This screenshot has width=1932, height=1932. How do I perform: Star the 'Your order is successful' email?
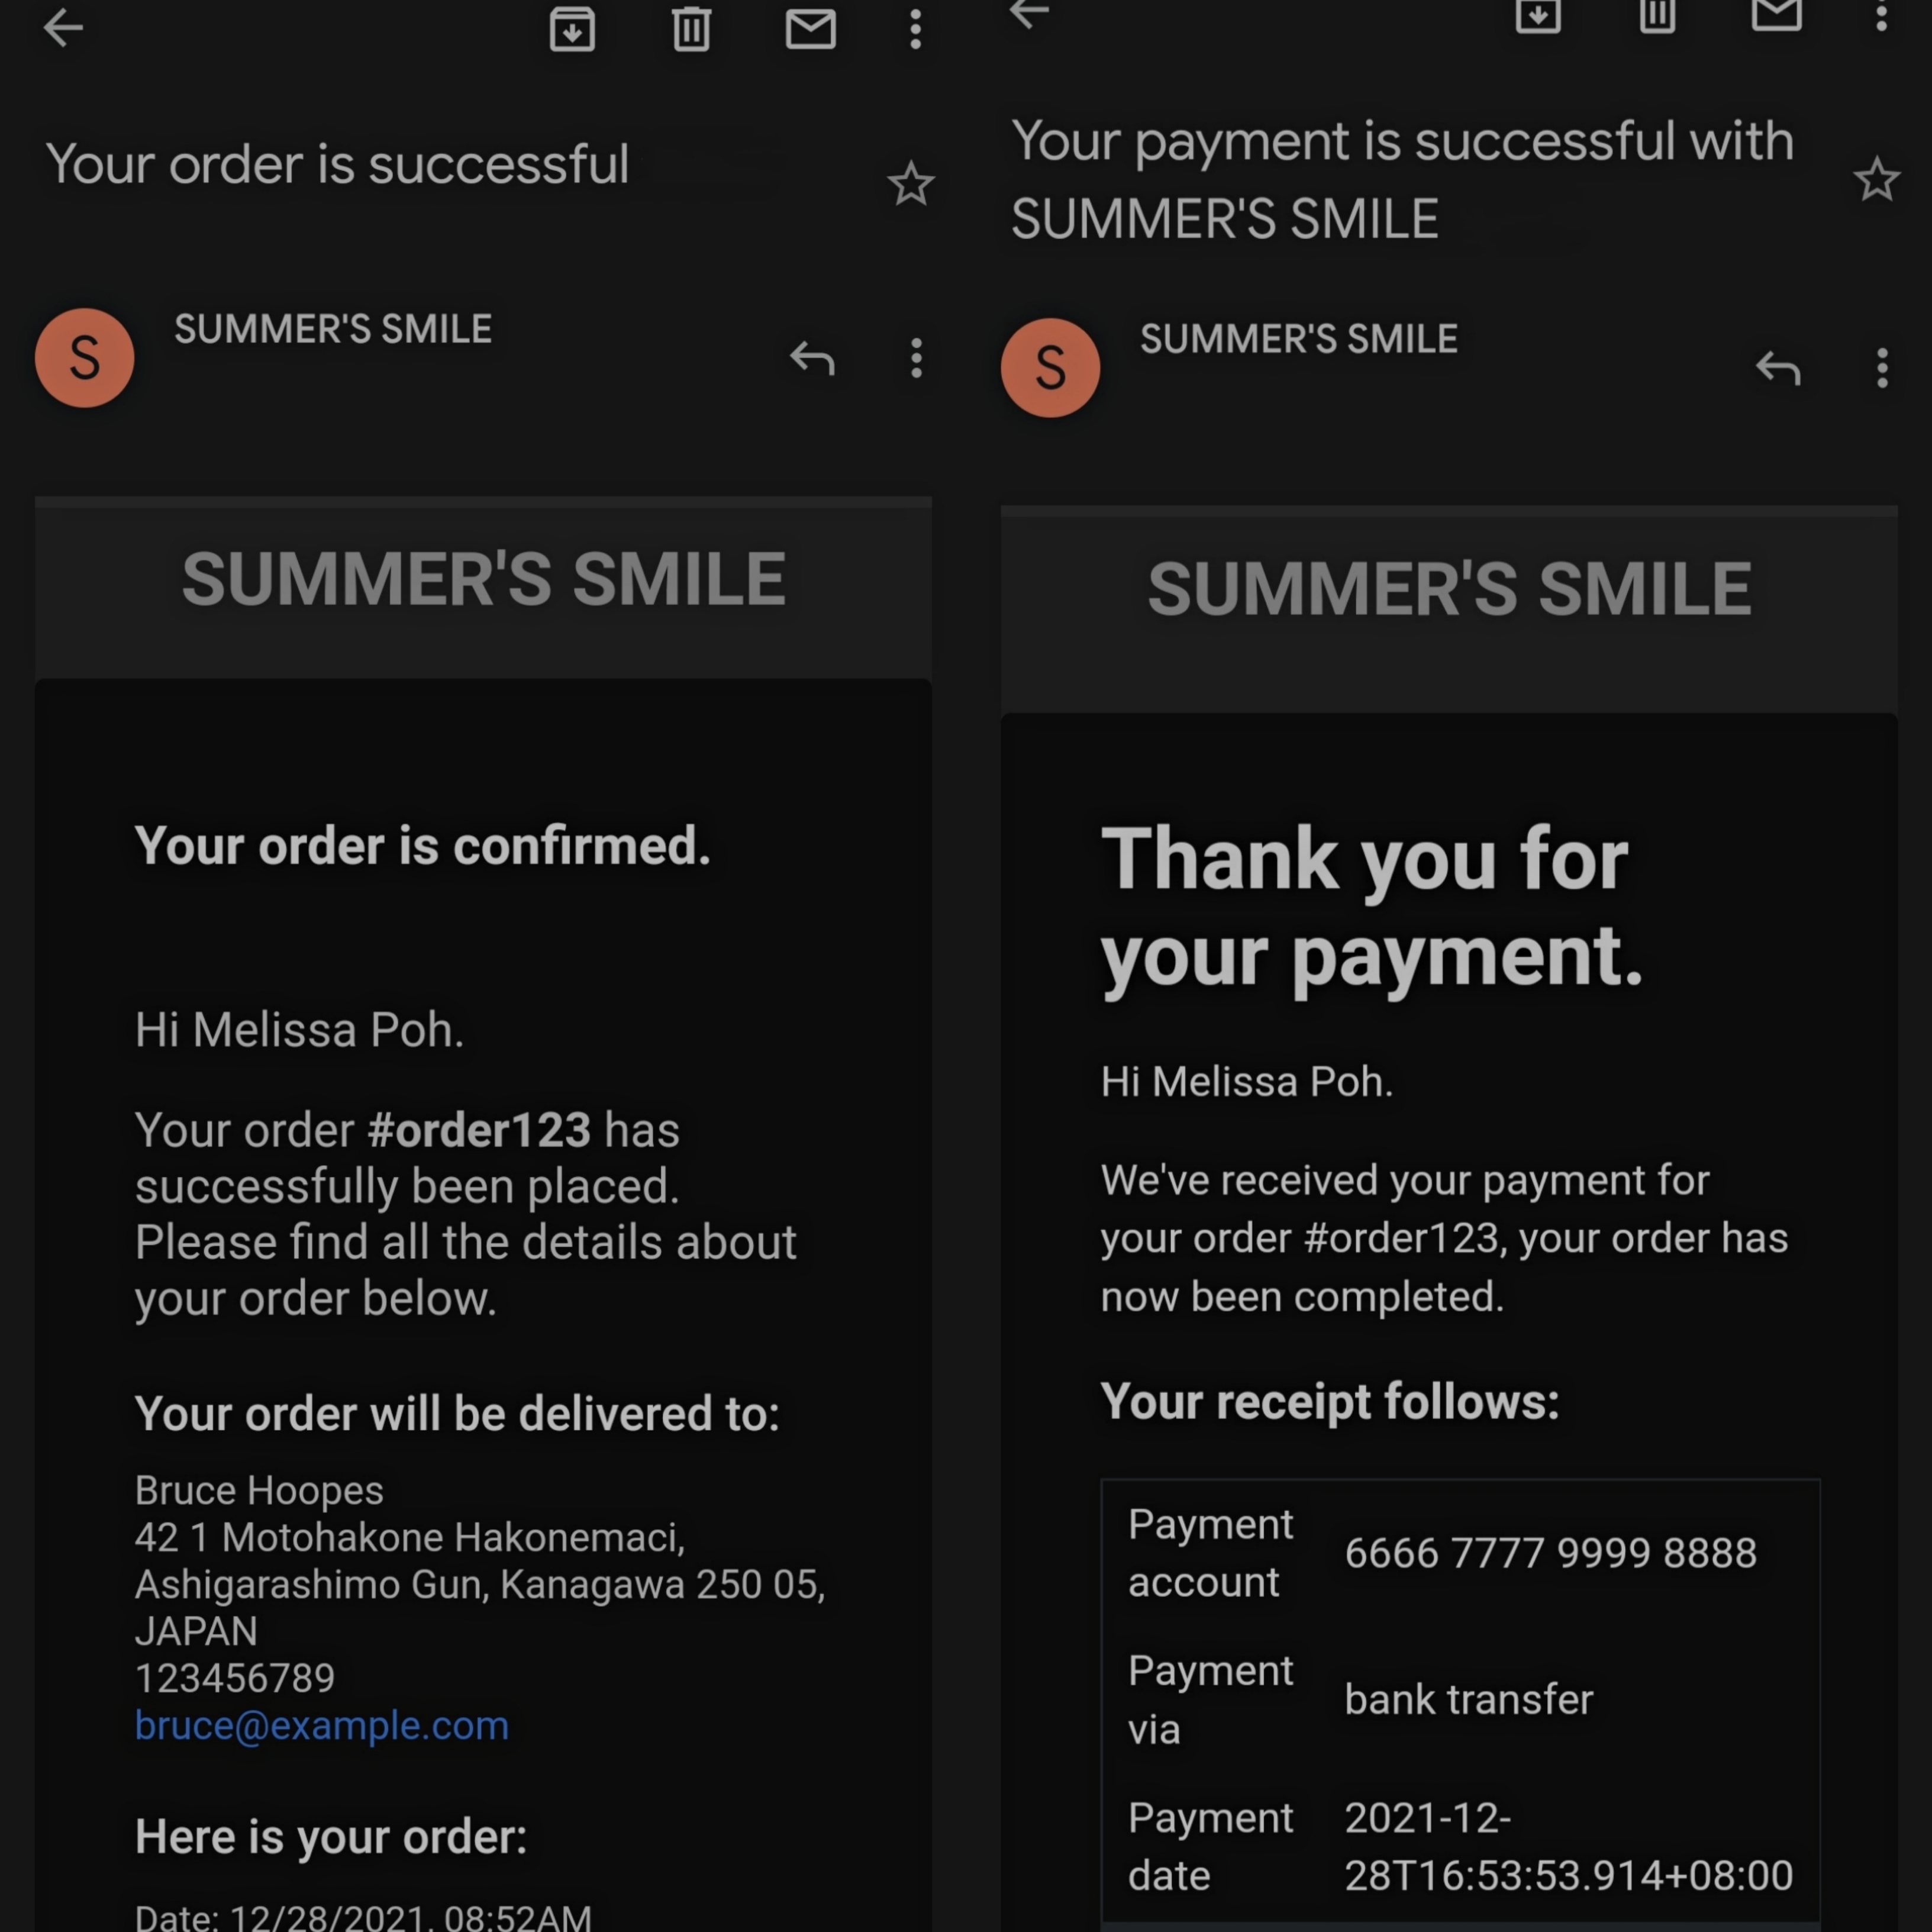click(x=910, y=184)
